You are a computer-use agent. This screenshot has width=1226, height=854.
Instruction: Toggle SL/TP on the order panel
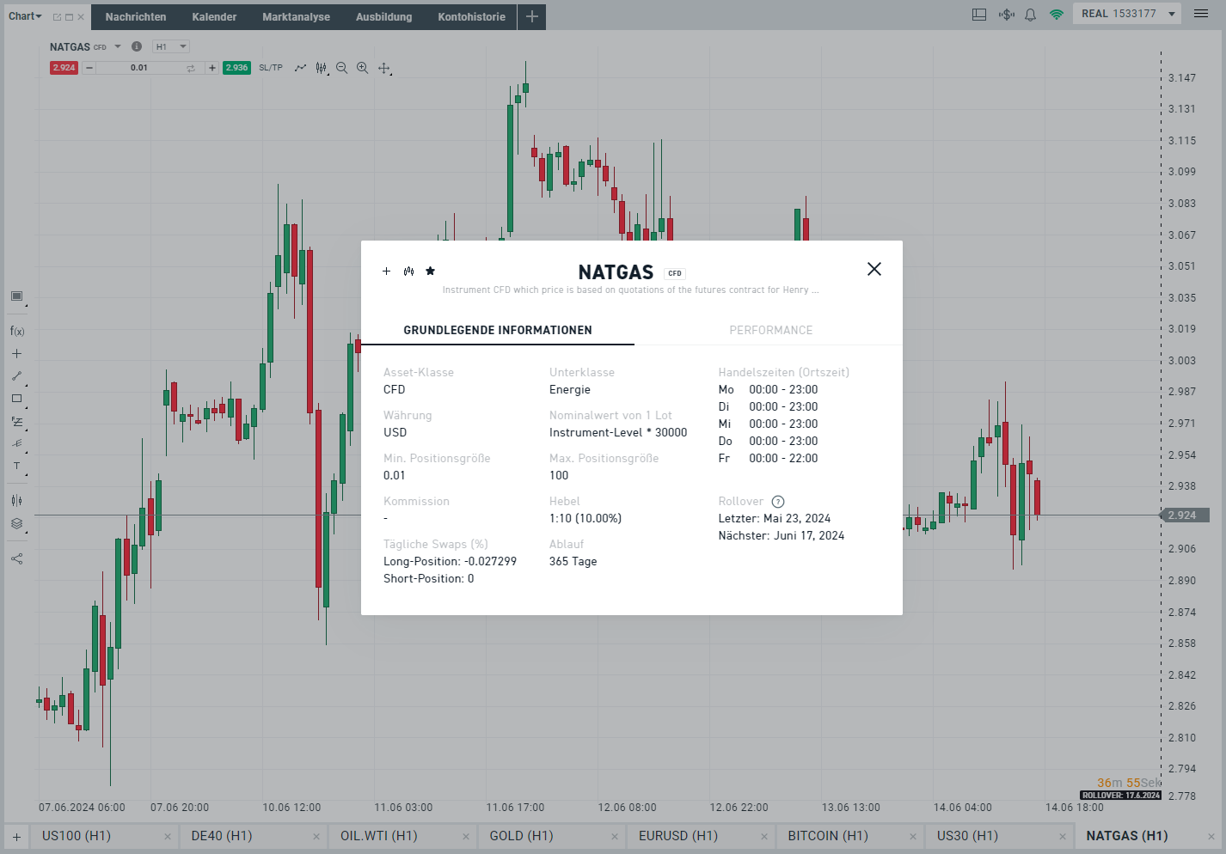click(270, 67)
